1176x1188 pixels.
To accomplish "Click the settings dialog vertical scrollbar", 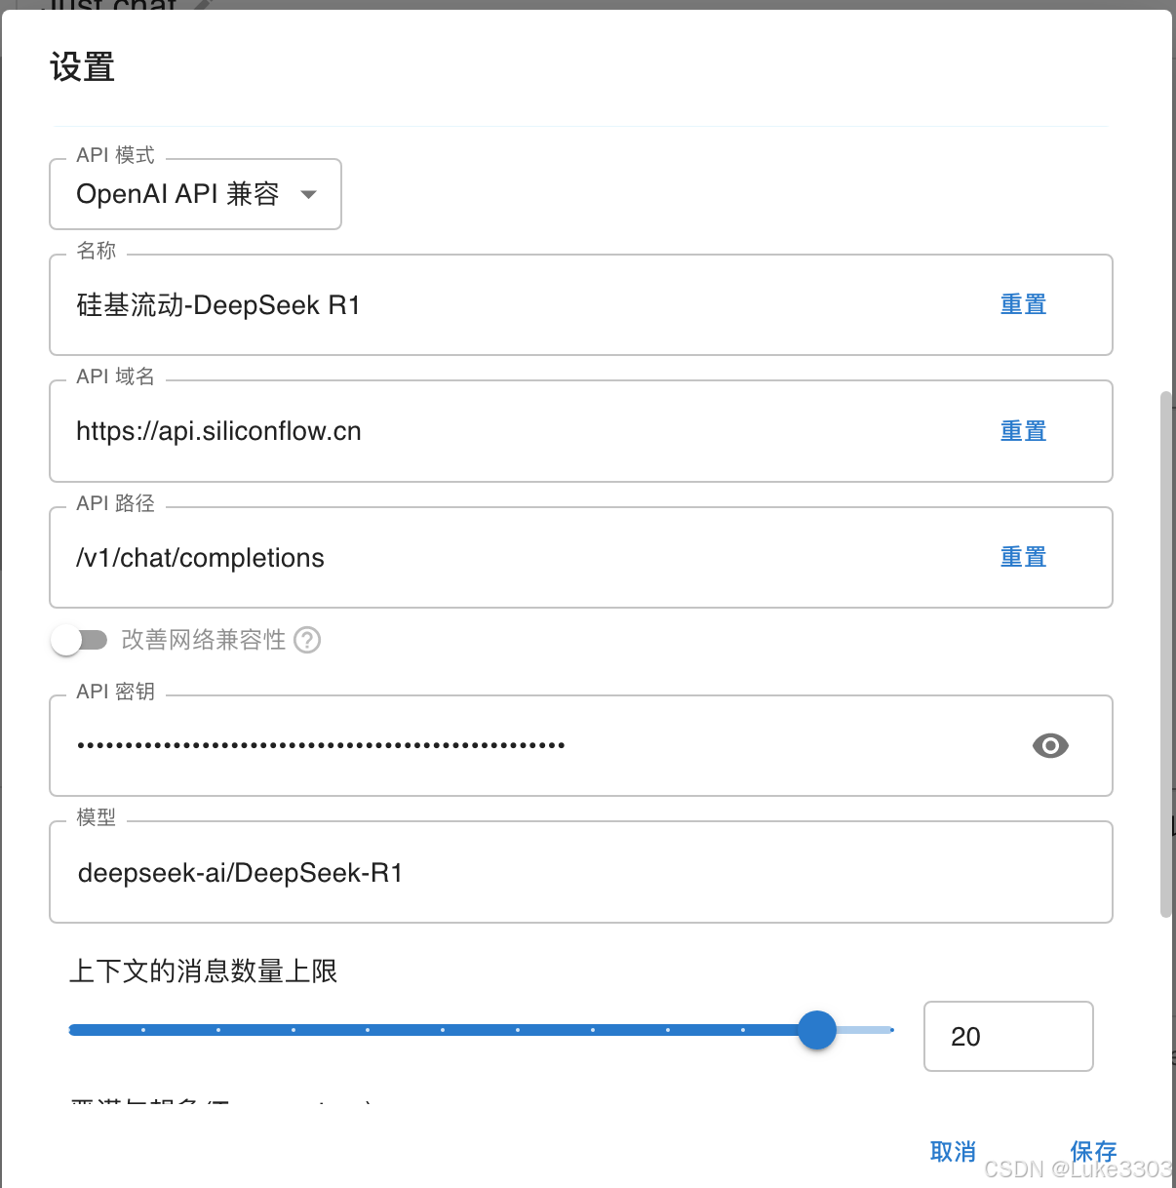I will click(1166, 653).
